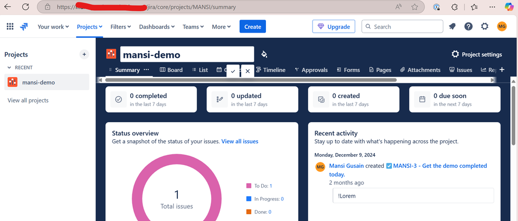Click the horizontal tab scrollbar
The height and width of the screenshot is (221, 518).
tap(250, 80)
